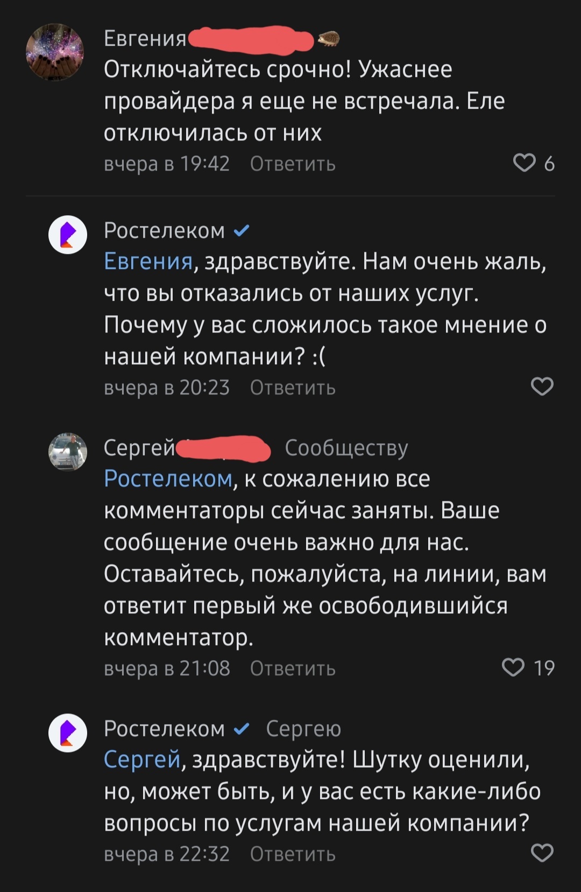Tap verified checkmark beside first Ростелеком name
This screenshot has height=892, width=581.
pyautogui.click(x=242, y=231)
